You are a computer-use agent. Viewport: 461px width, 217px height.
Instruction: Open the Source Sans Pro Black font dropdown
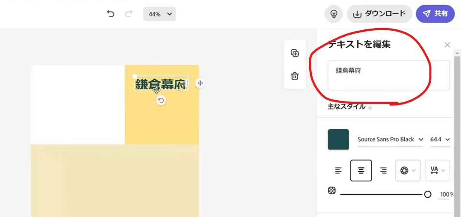(390, 139)
